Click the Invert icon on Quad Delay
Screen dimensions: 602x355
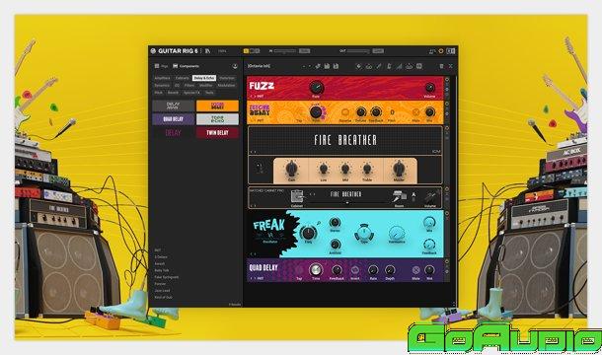click(x=355, y=270)
